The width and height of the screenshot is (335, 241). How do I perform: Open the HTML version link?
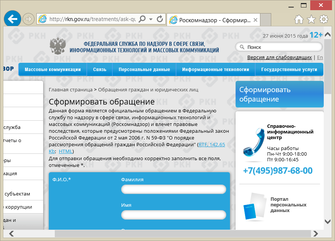(x=66, y=151)
